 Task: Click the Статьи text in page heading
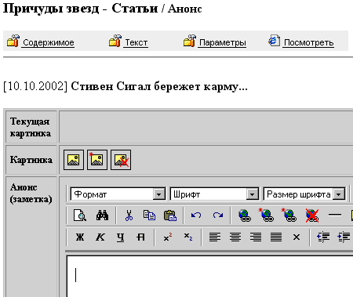coord(135,9)
